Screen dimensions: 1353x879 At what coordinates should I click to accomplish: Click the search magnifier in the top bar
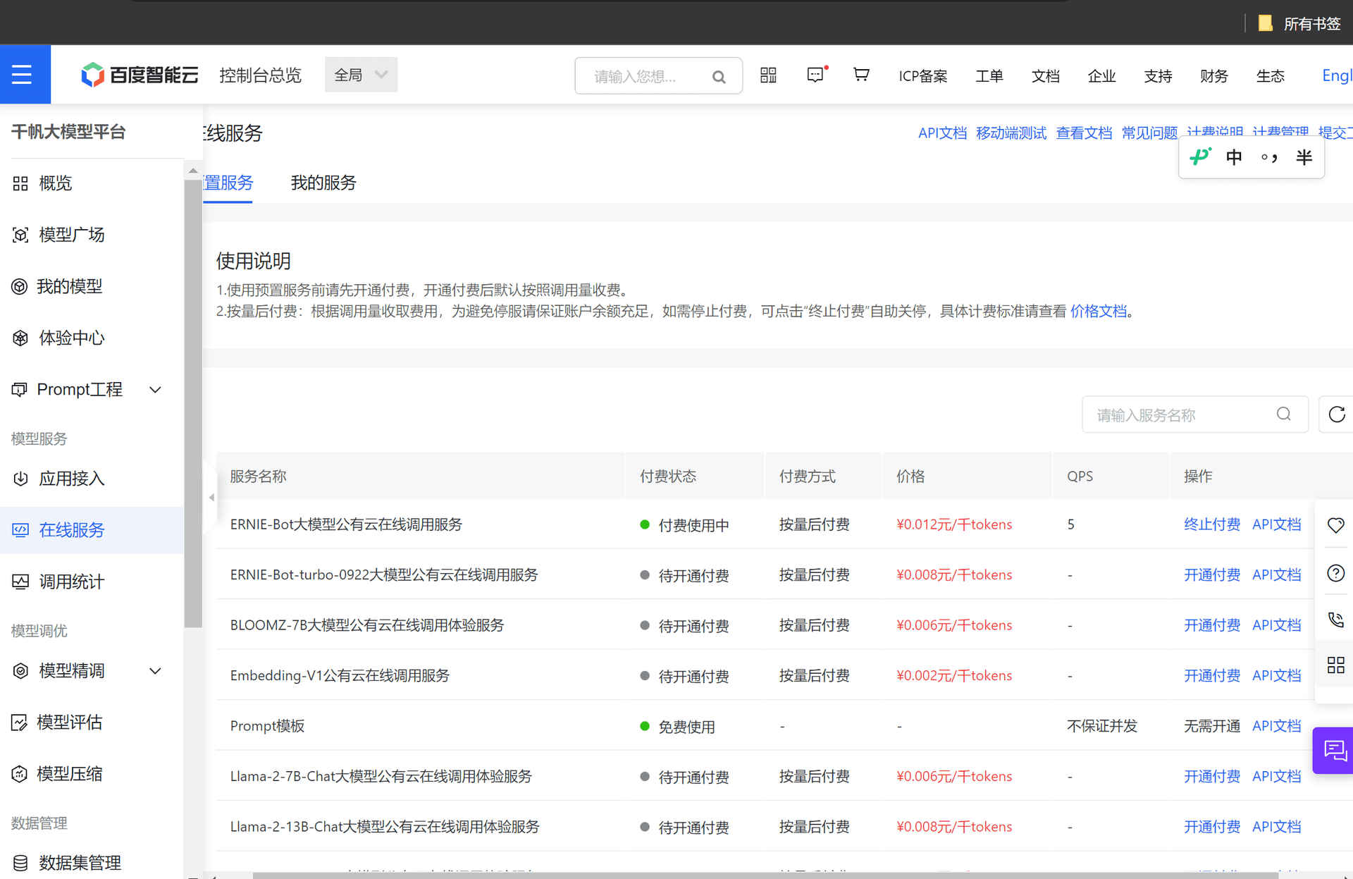pos(719,77)
